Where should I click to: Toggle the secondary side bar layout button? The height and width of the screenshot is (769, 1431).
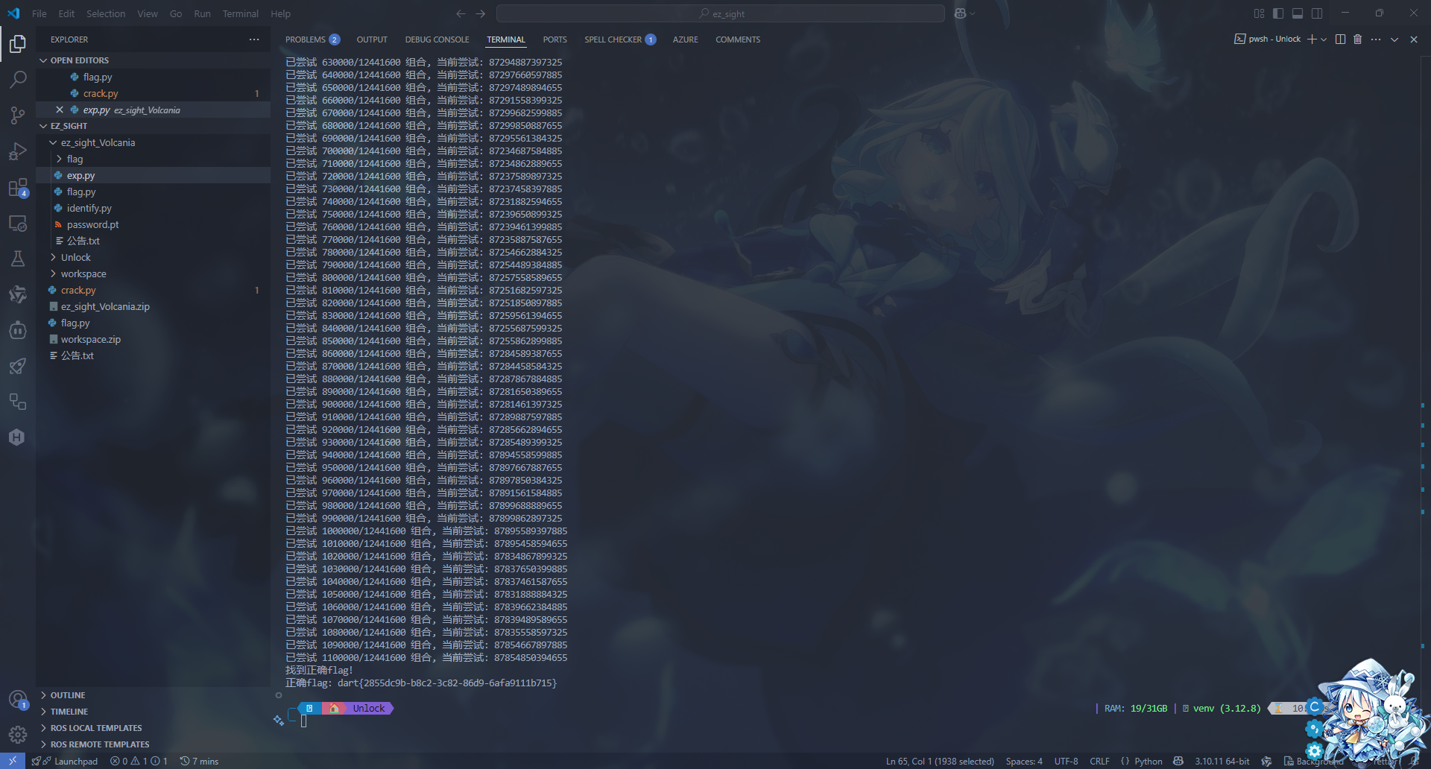(1317, 13)
